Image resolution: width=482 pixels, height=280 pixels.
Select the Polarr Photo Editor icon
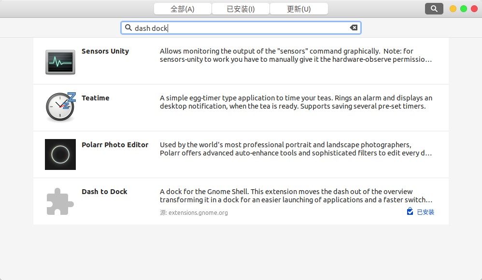point(60,154)
